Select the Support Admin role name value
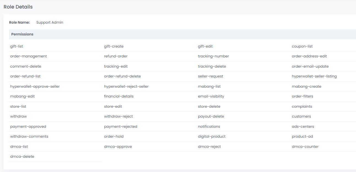Image resolution: width=356 pixels, height=172 pixels. [50, 23]
